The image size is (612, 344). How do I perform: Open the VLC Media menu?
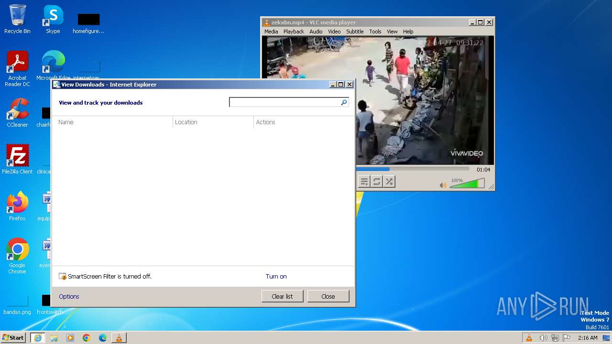271,32
